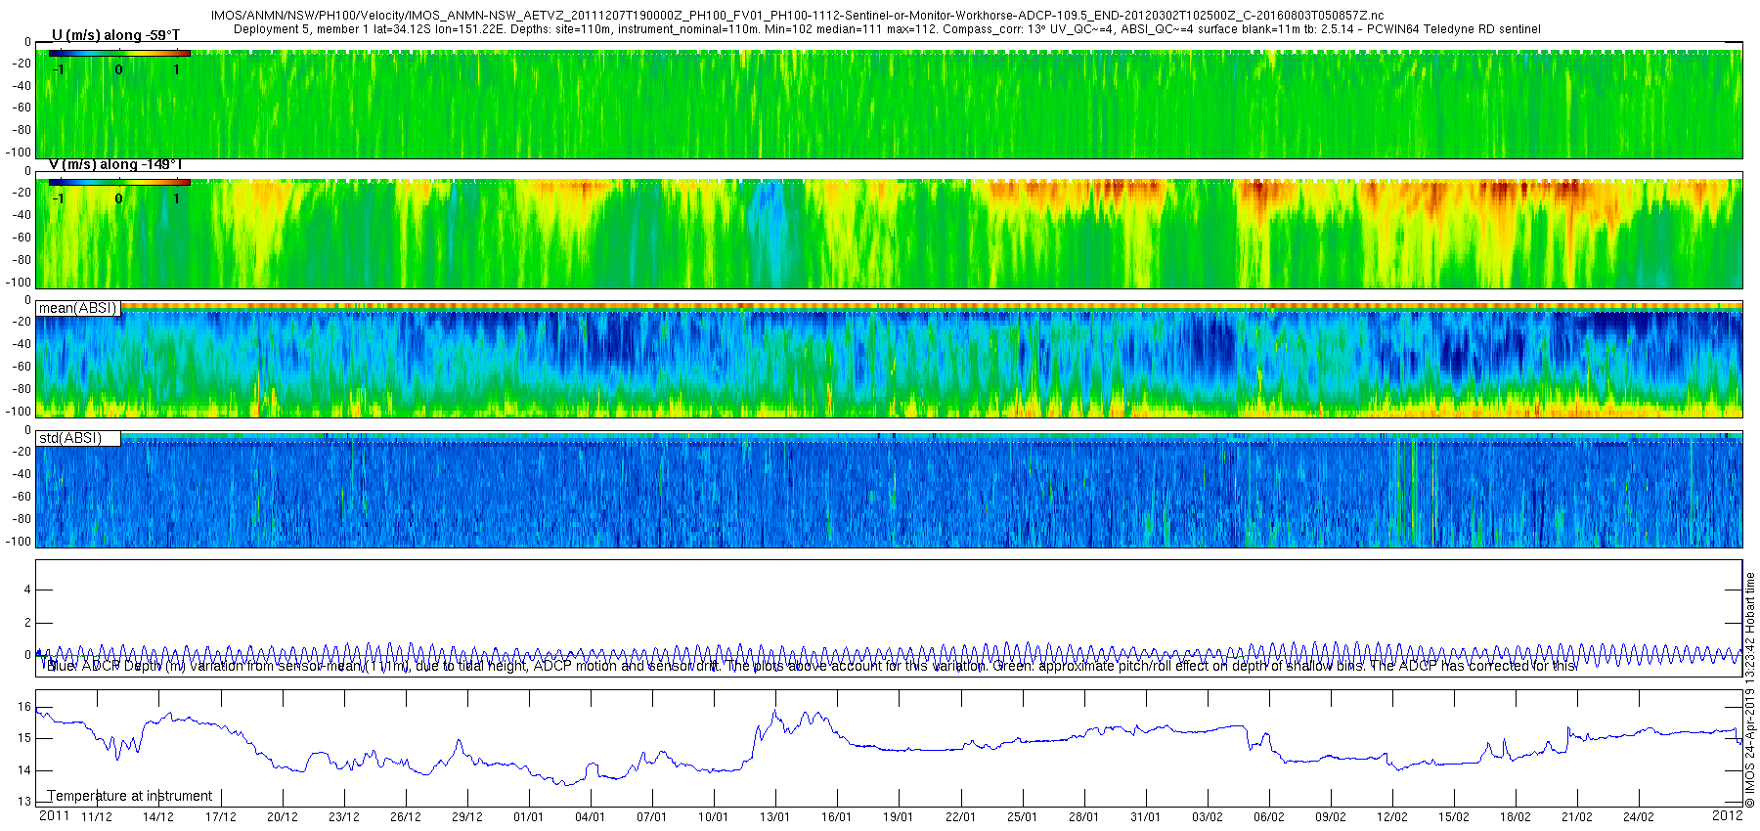The image size is (1760, 831).
Task: Click the '24/02' date tick label
Action: pyautogui.click(x=1638, y=817)
